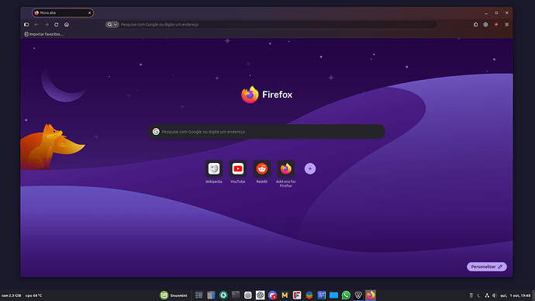Open WhatsApp from the taskbar
The image size is (535, 301).
pos(346,296)
